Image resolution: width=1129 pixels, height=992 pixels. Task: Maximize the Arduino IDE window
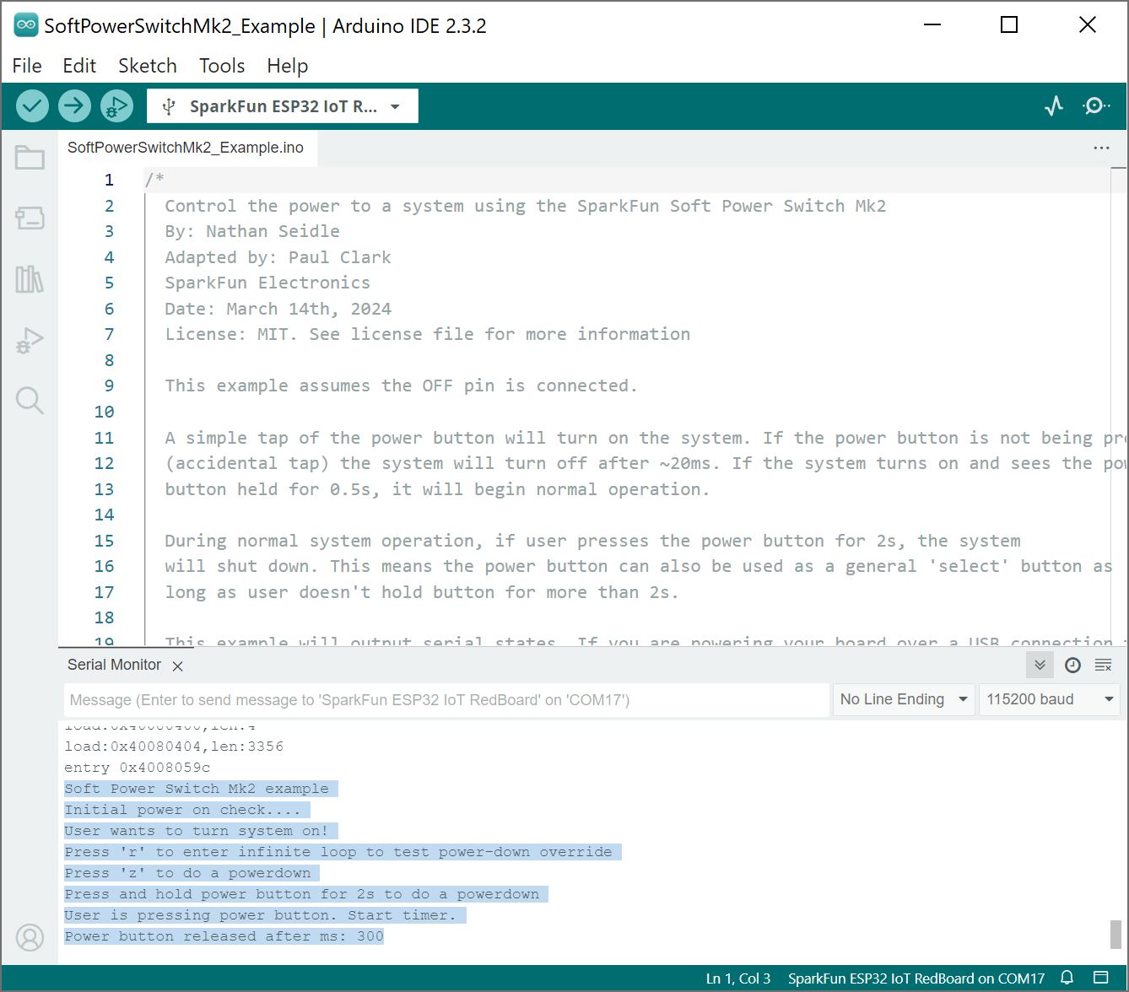coord(1009,25)
